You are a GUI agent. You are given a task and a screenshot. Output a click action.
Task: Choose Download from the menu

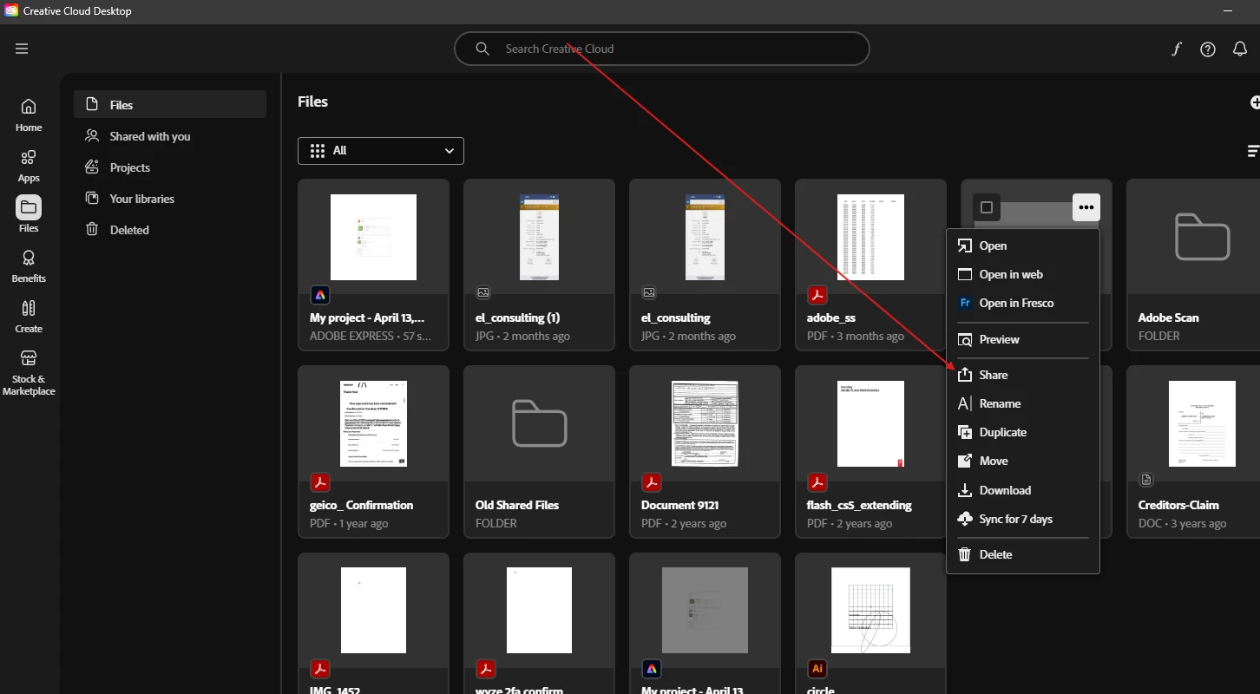(x=1023, y=490)
